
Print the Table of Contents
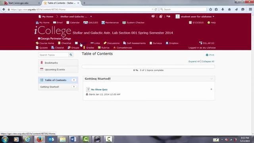[210, 55]
